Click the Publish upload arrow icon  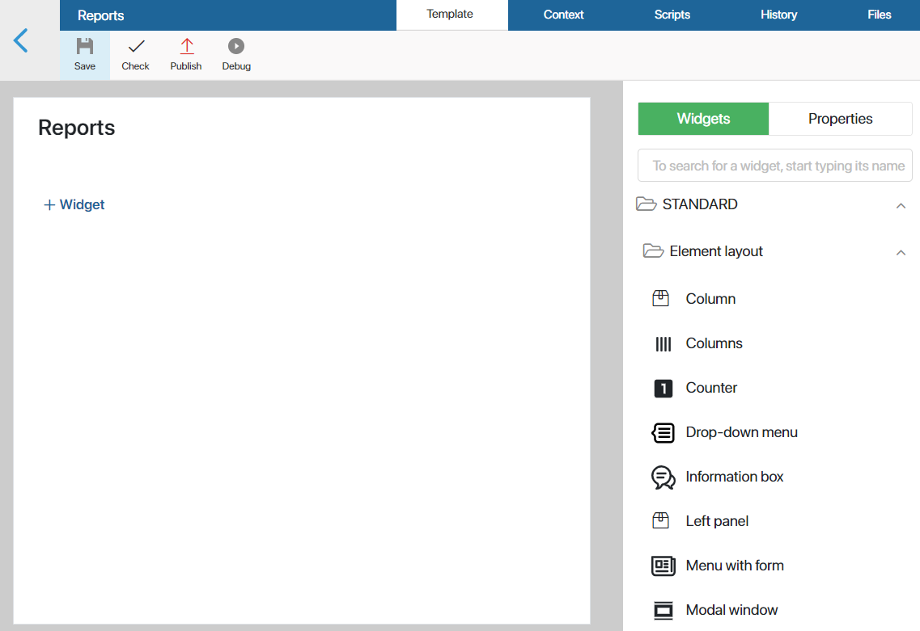(x=187, y=46)
